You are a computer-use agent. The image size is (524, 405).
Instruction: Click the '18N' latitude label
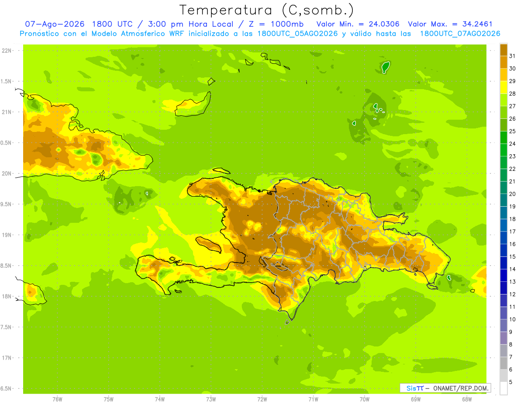click(x=7, y=296)
